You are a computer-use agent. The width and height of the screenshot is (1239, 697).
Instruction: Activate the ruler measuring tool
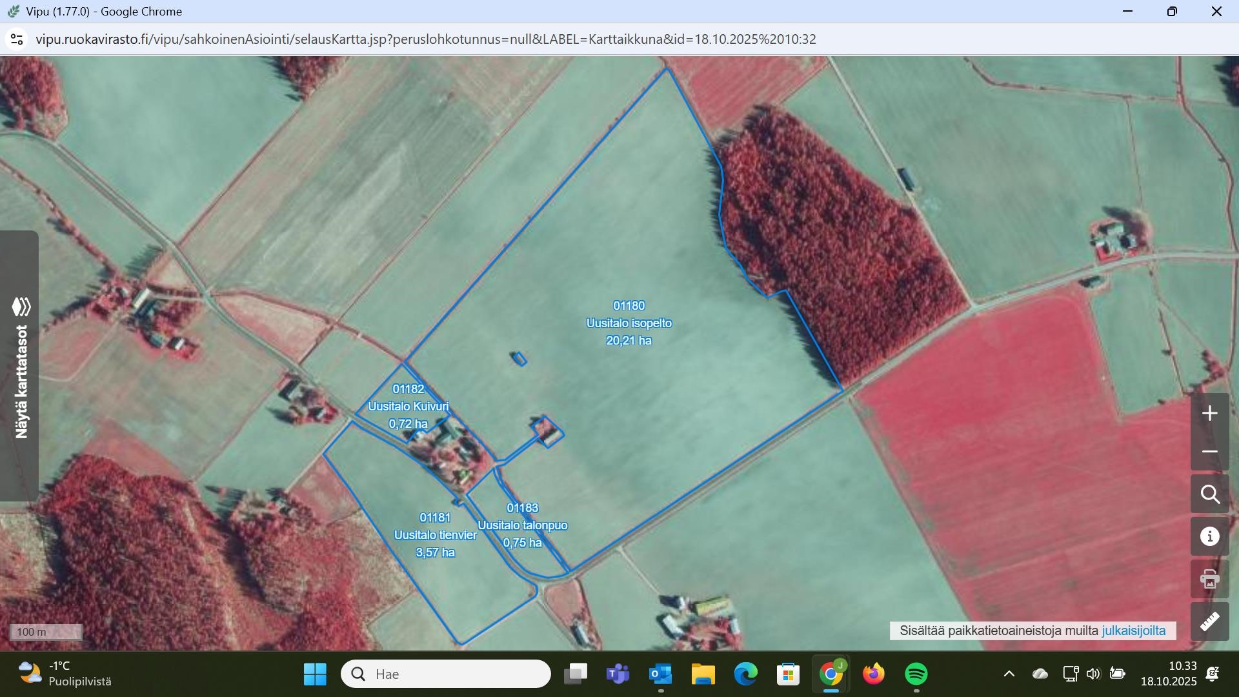pos(1209,621)
